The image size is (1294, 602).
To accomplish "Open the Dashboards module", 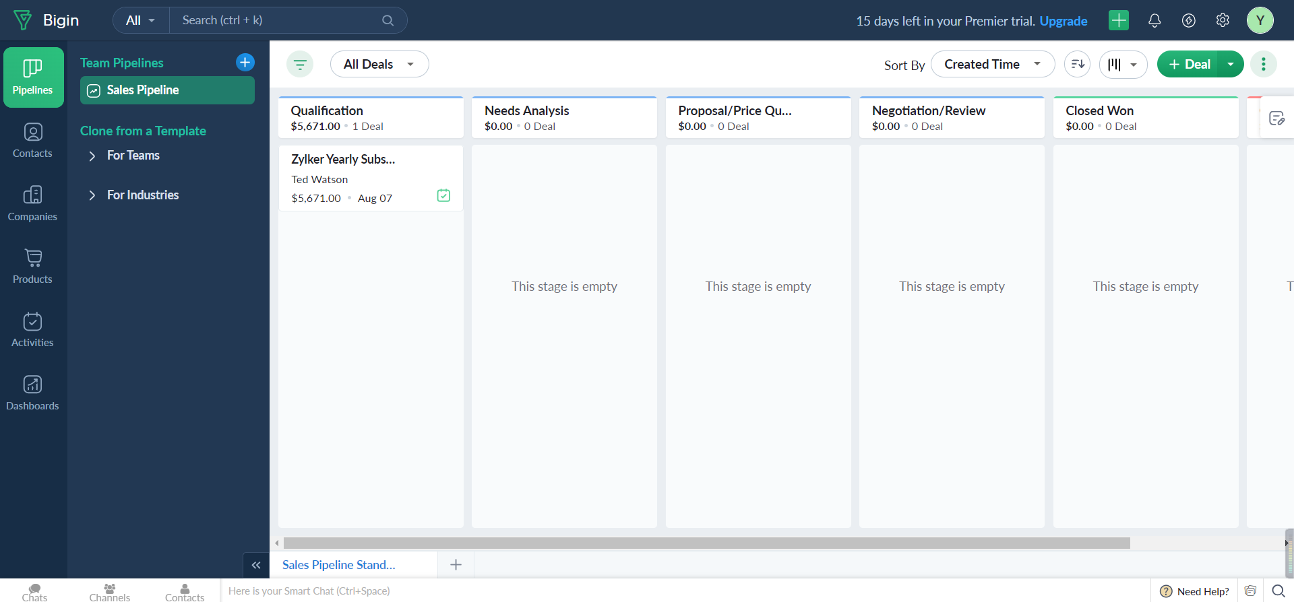I will coord(32,393).
